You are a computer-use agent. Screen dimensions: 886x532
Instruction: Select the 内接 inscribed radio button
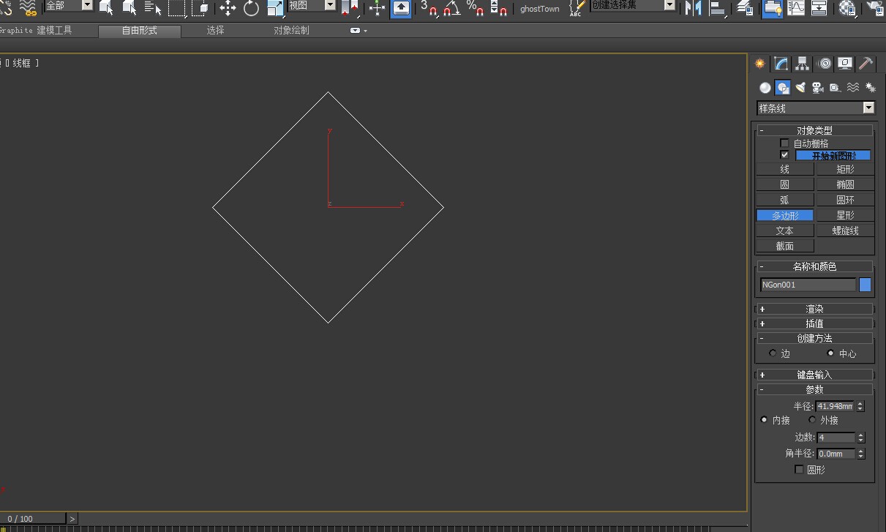pos(764,420)
